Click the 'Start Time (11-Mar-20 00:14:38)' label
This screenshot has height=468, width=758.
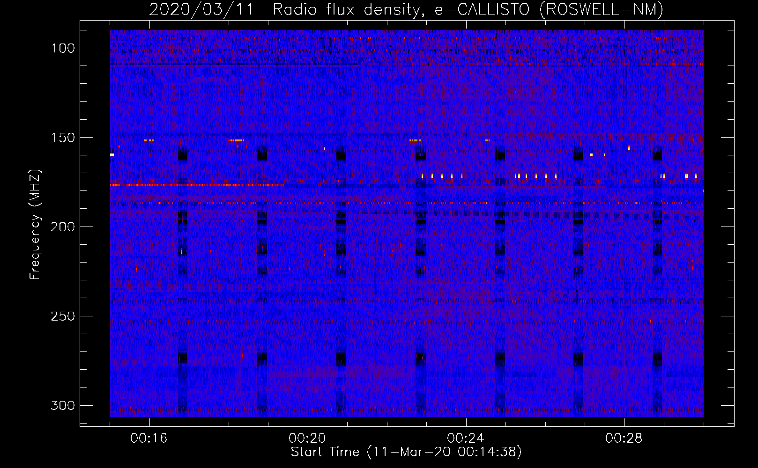click(x=406, y=452)
